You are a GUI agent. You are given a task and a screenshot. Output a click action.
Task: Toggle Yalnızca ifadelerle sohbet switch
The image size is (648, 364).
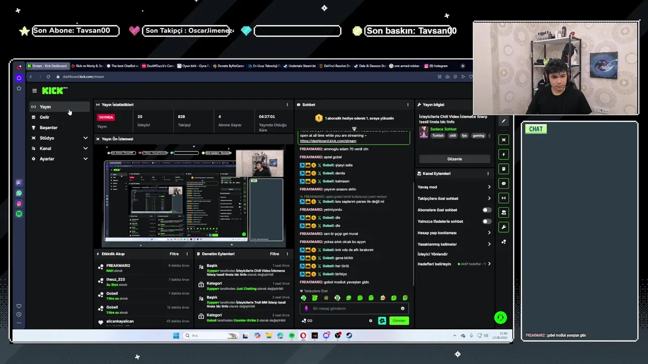point(487,221)
